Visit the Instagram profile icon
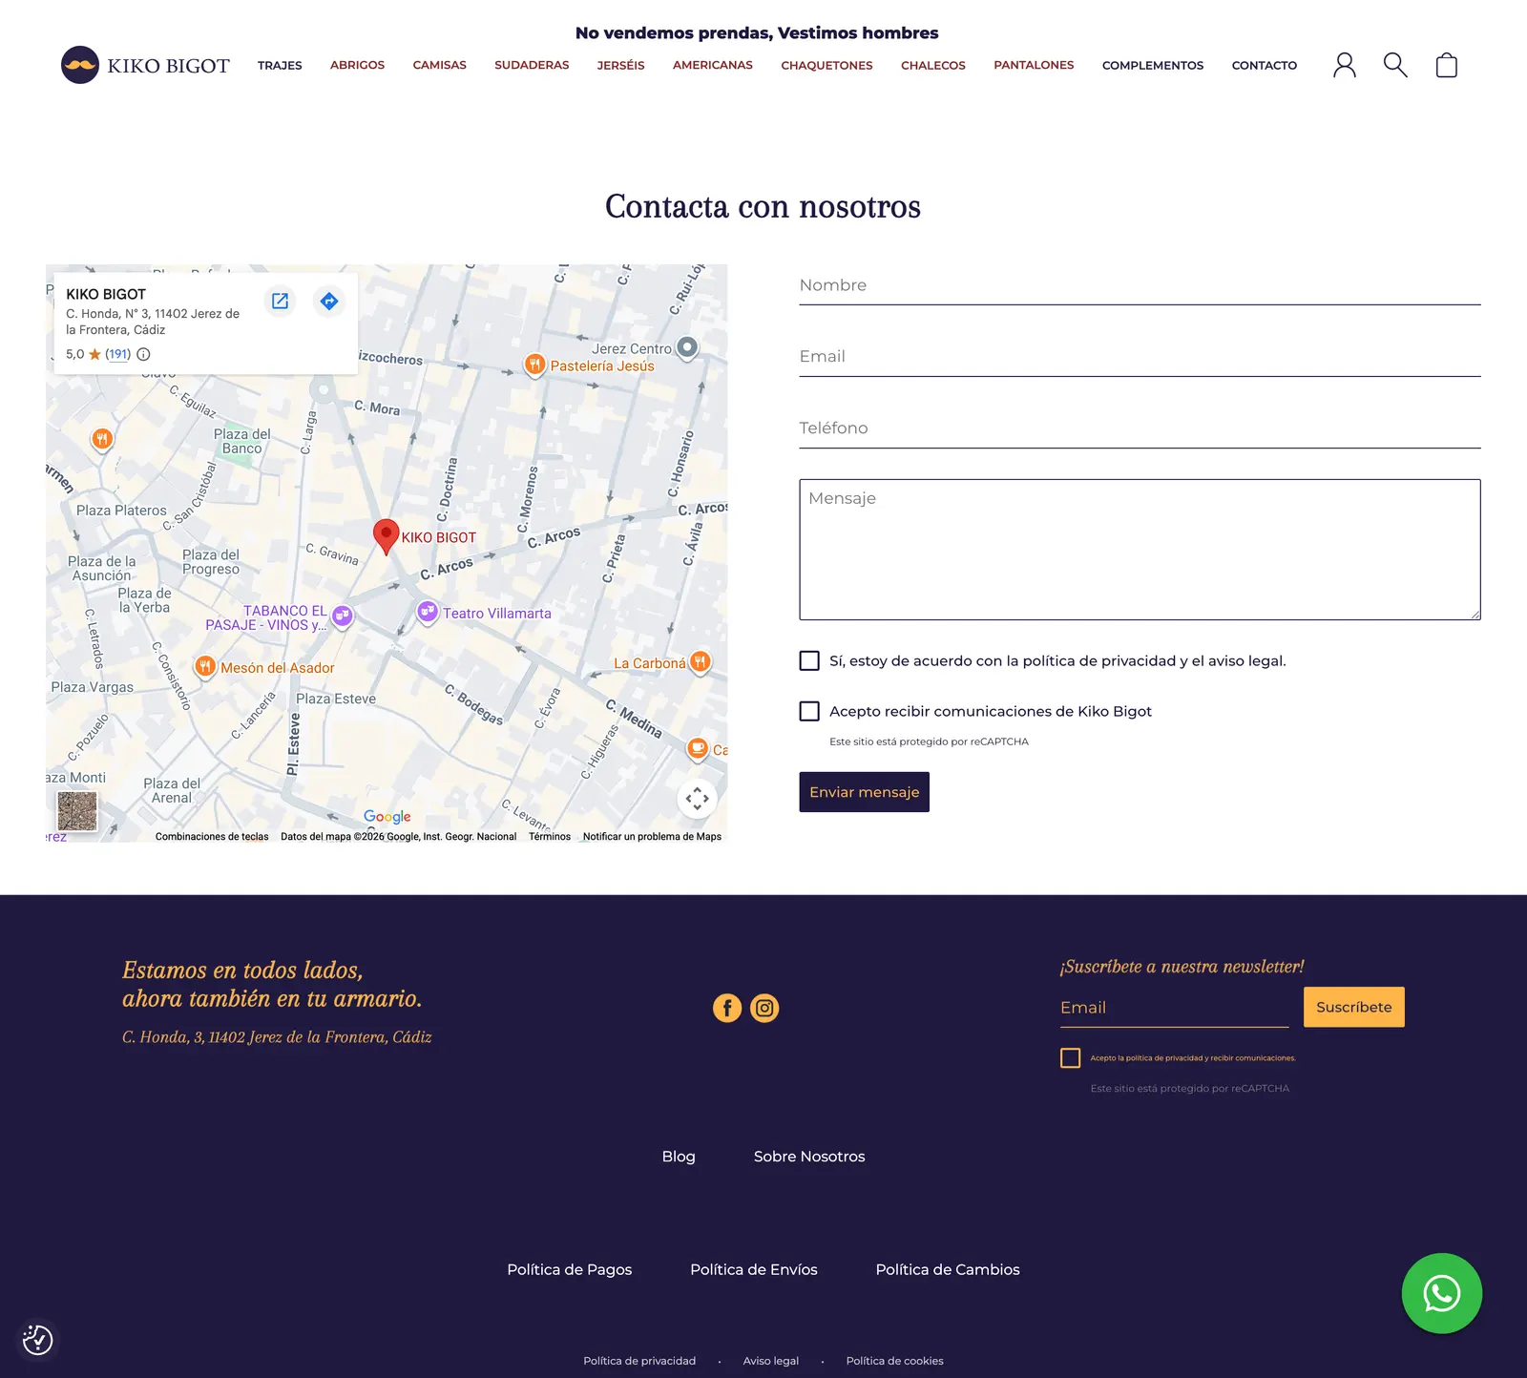Screen dimensions: 1527x1378 pos(764,1008)
